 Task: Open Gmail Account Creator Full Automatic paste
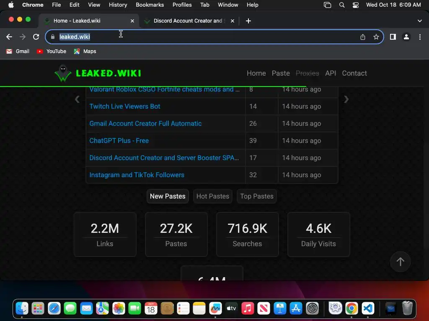click(145, 124)
